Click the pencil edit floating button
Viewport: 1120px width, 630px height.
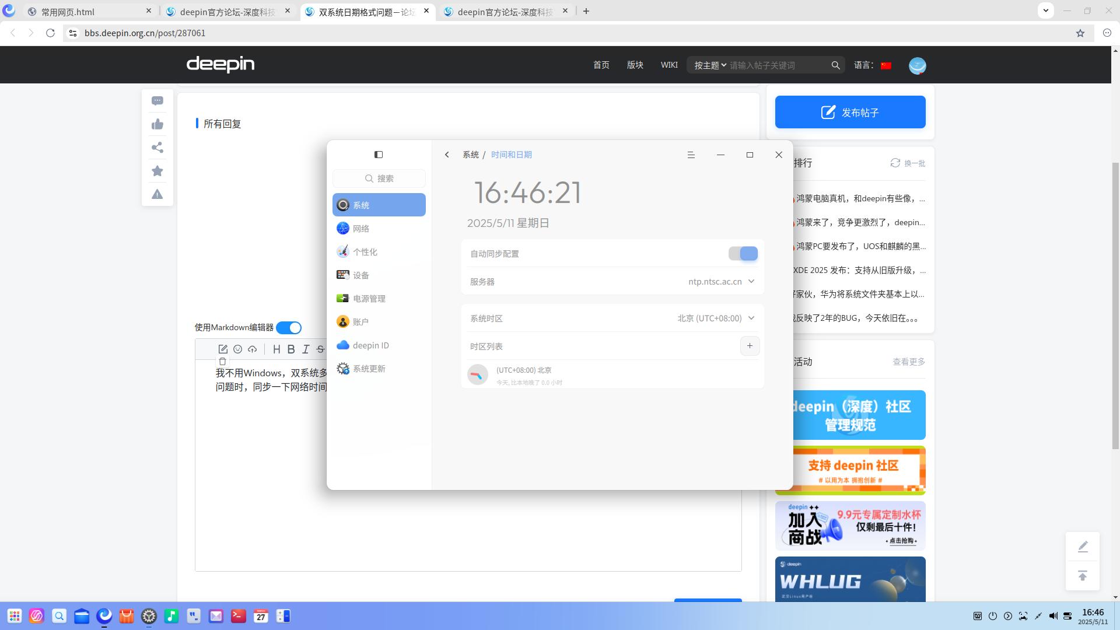click(1083, 547)
